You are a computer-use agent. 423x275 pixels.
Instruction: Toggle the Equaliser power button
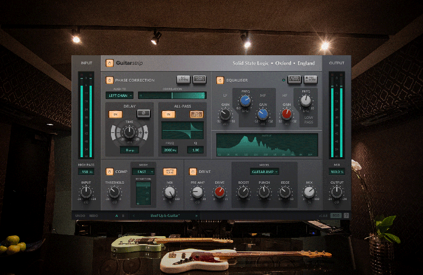[220, 80]
